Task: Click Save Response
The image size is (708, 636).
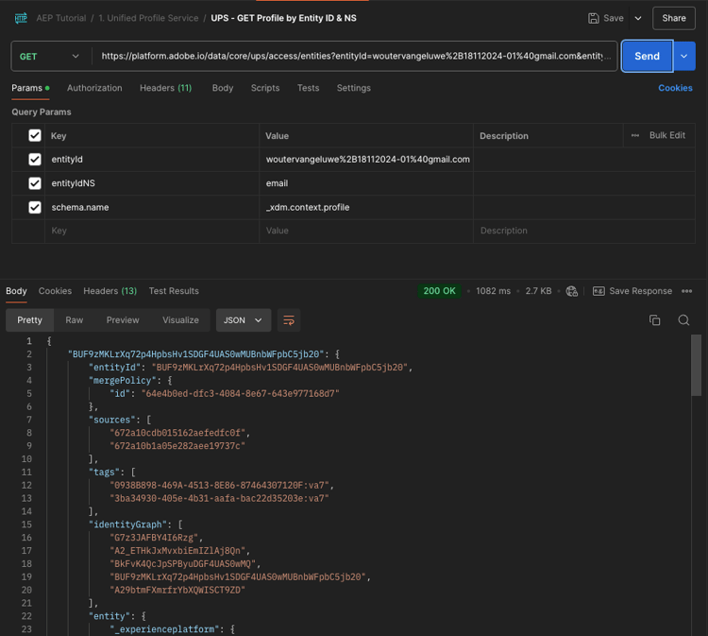Action: (x=632, y=291)
